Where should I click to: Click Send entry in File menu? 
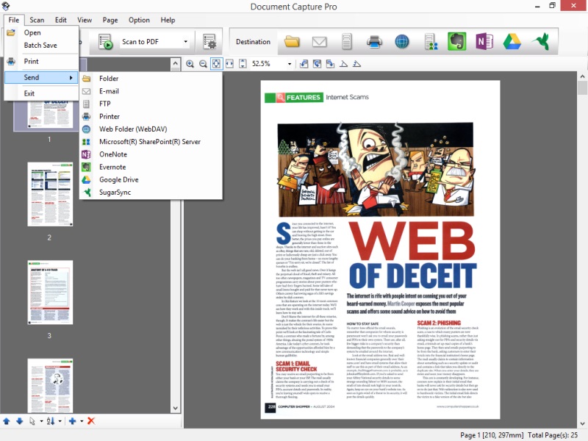point(42,77)
